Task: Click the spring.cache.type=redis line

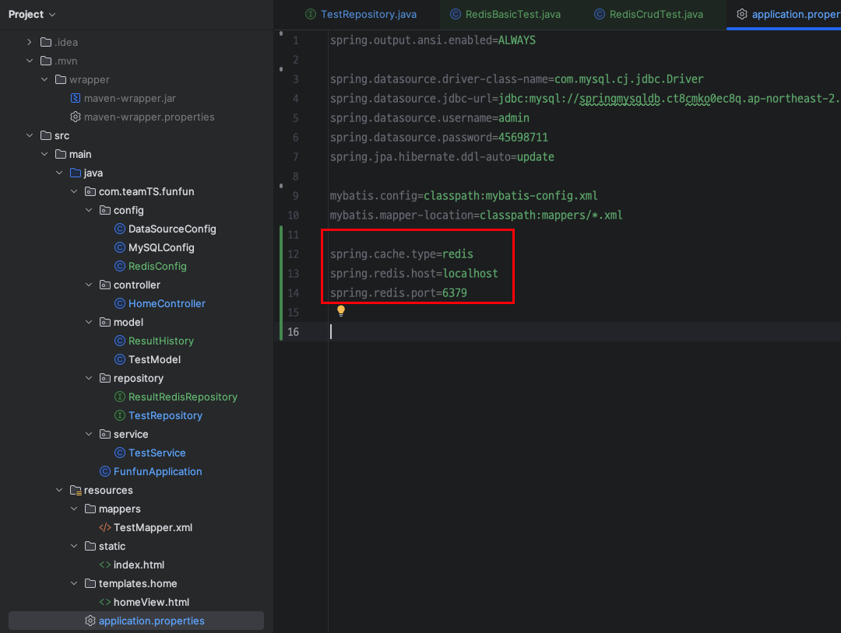Action: tap(402, 254)
